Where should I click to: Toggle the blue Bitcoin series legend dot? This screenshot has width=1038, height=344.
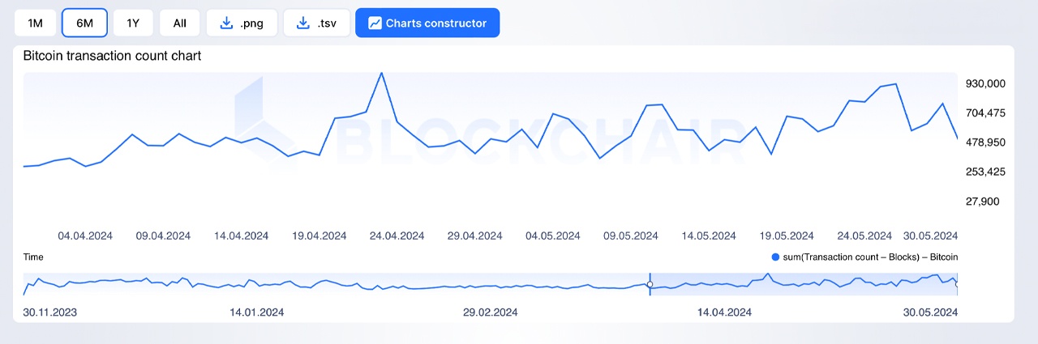point(775,257)
